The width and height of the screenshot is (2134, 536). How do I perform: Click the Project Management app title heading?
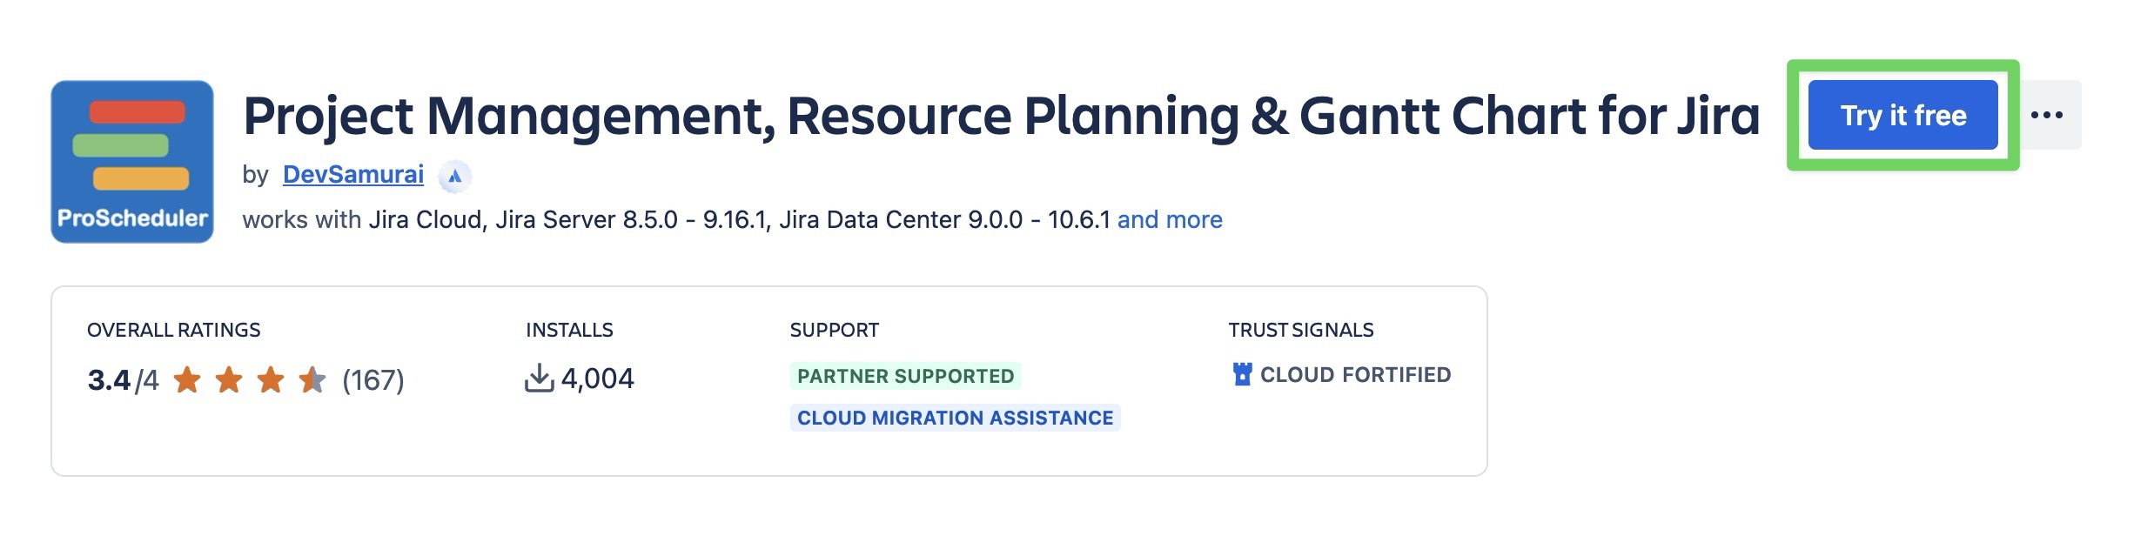(1001, 116)
